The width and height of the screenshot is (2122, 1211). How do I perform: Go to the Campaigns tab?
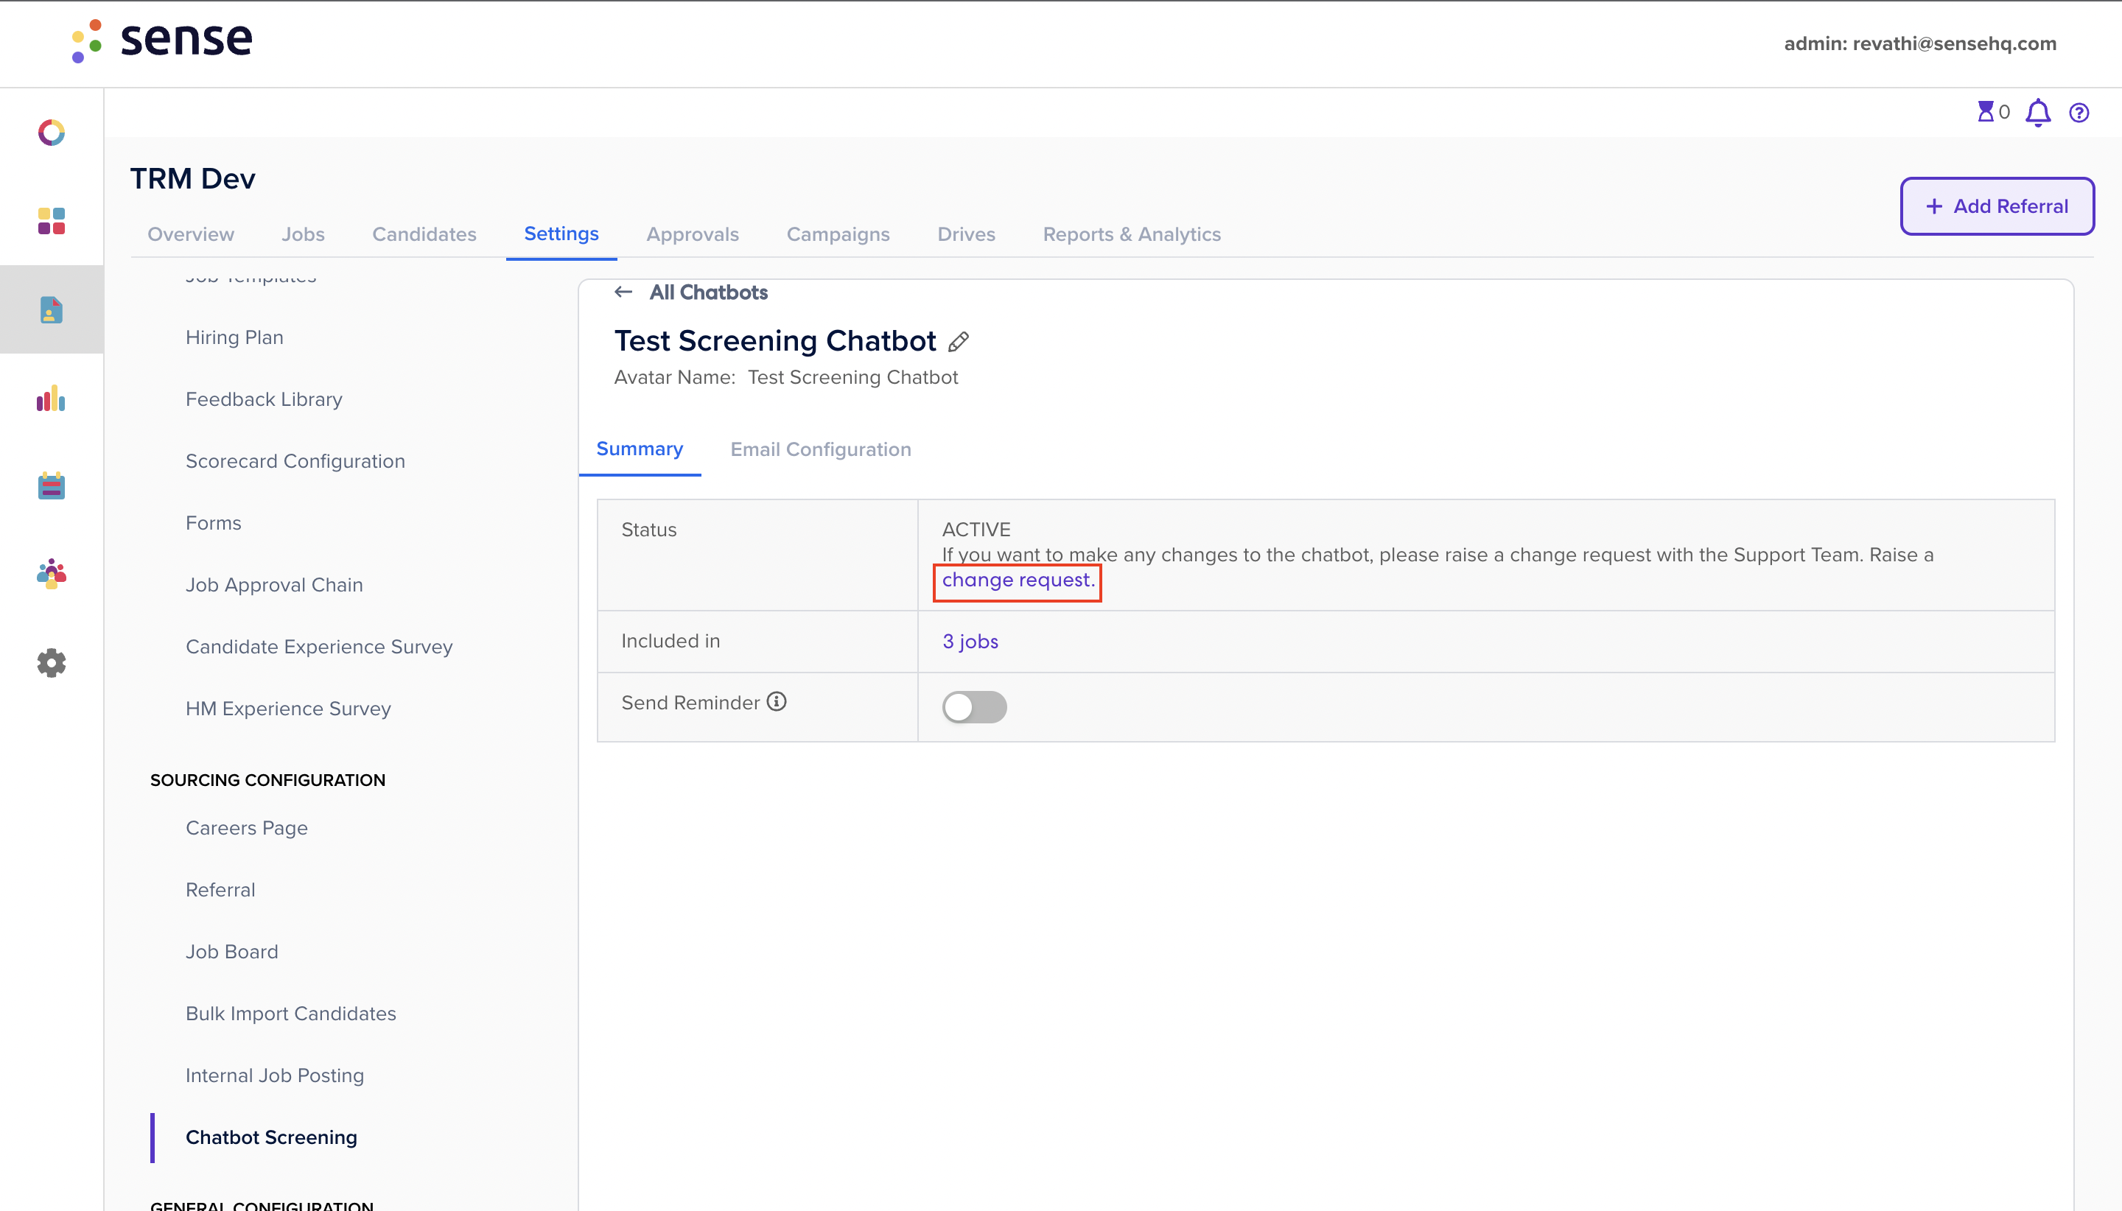[x=838, y=234]
